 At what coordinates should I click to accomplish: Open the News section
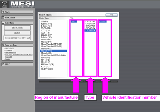(17, 12)
